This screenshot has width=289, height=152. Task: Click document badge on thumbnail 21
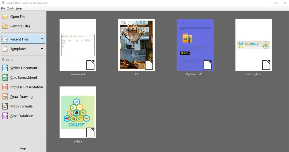tap(149, 65)
